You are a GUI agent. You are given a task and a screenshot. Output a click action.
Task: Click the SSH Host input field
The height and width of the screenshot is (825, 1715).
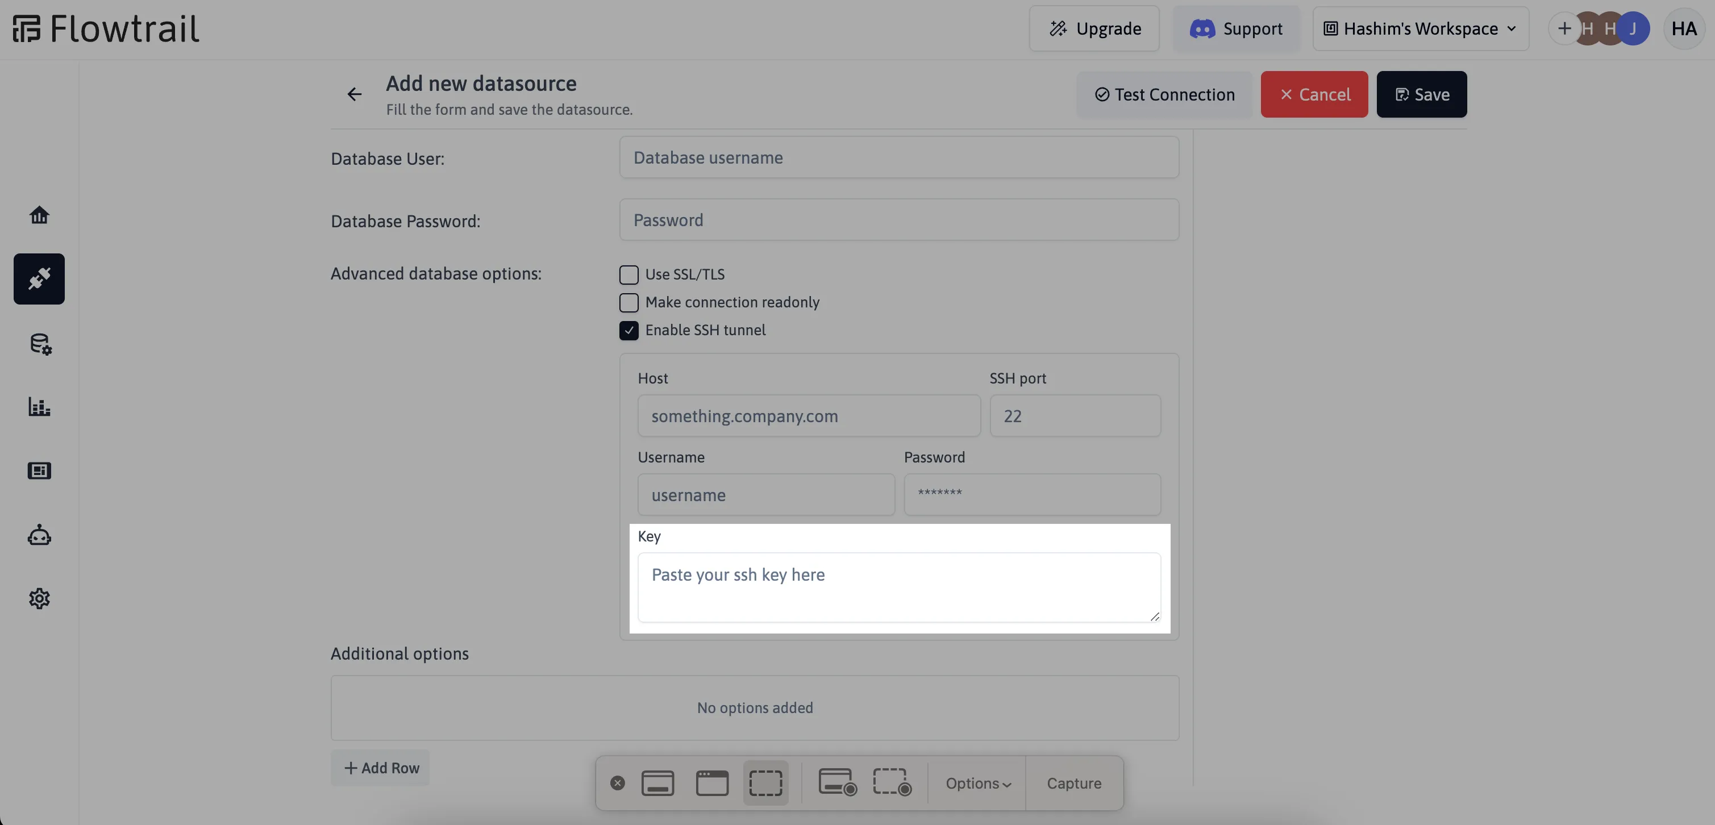809,415
